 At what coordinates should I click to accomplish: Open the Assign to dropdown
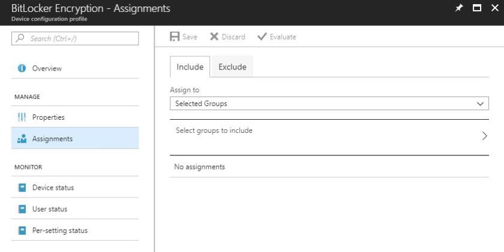point(329,104)
